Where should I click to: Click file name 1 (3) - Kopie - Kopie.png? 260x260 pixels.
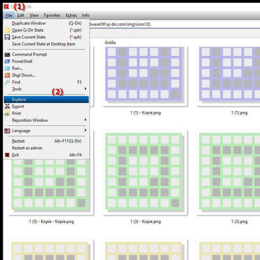point(51,222)
